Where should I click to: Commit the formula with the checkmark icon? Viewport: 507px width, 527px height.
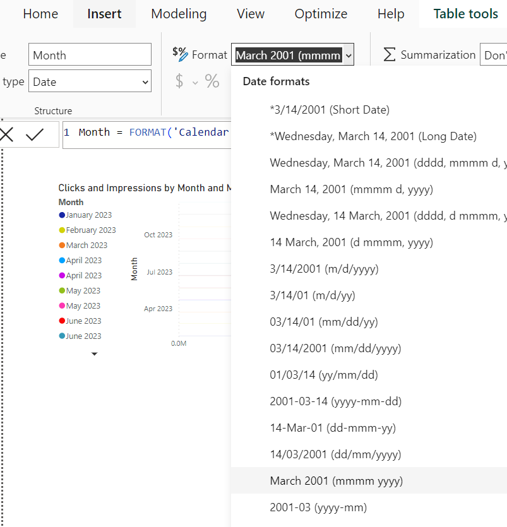click(35, 134)
